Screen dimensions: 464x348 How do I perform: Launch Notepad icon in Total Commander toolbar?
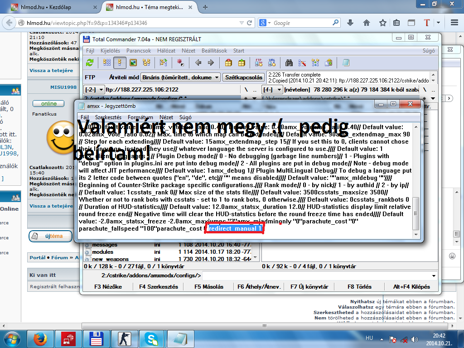(x=346, y=63)
